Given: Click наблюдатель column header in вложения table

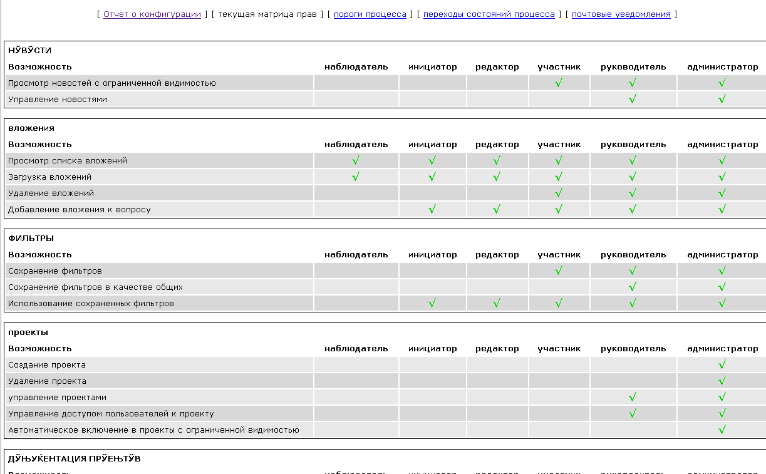Looking at the screenshot, I should point(356,144).
